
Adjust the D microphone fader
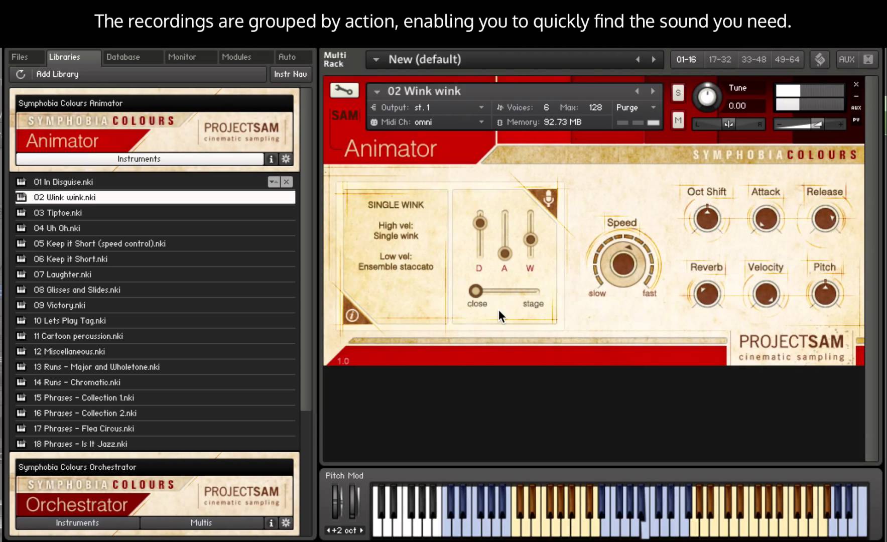click(480, 223)
